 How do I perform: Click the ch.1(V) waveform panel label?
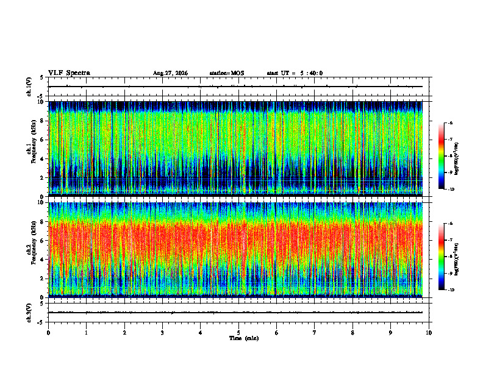[x=29, y=87]
